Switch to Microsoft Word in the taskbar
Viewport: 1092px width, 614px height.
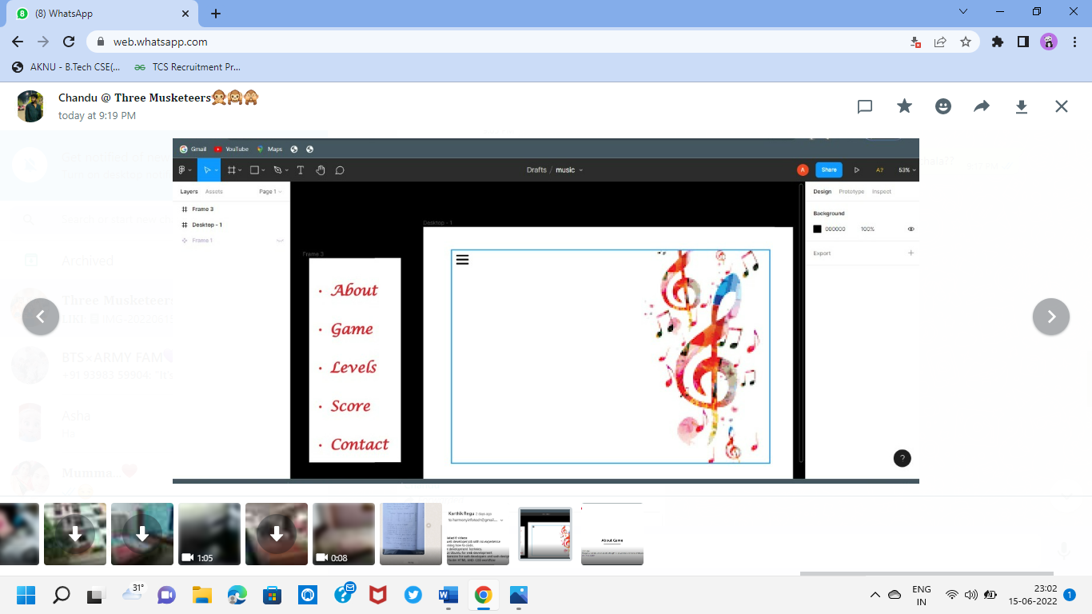[448, 595]
